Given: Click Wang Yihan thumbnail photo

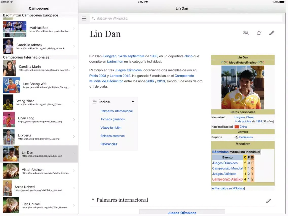Looking at the screenshot, I should pos(8,102).
